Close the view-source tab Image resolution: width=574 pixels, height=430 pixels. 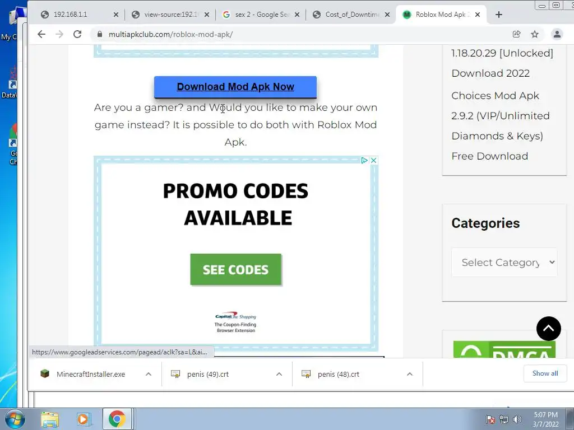(207, 15)
